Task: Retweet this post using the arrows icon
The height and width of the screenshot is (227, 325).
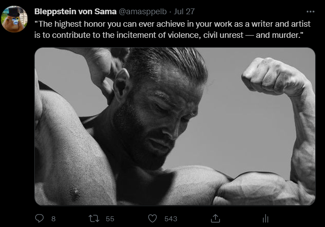Action: click(93, 219)
